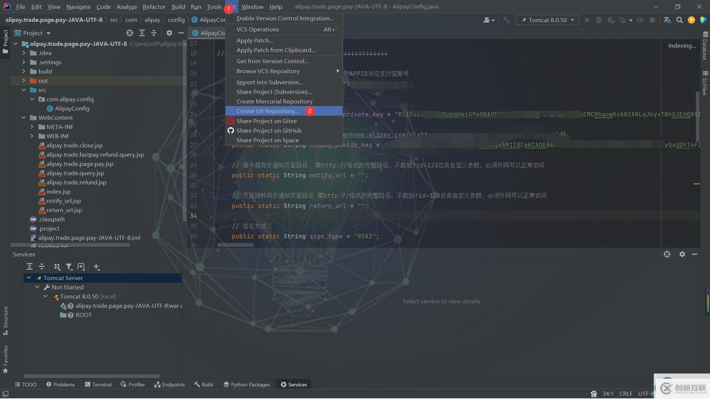The width and height of the screenshot is (710, 399).
Task: Click Collapse All icon in Services toolbar
Action: pyautogui.click(x=42, y=266)
